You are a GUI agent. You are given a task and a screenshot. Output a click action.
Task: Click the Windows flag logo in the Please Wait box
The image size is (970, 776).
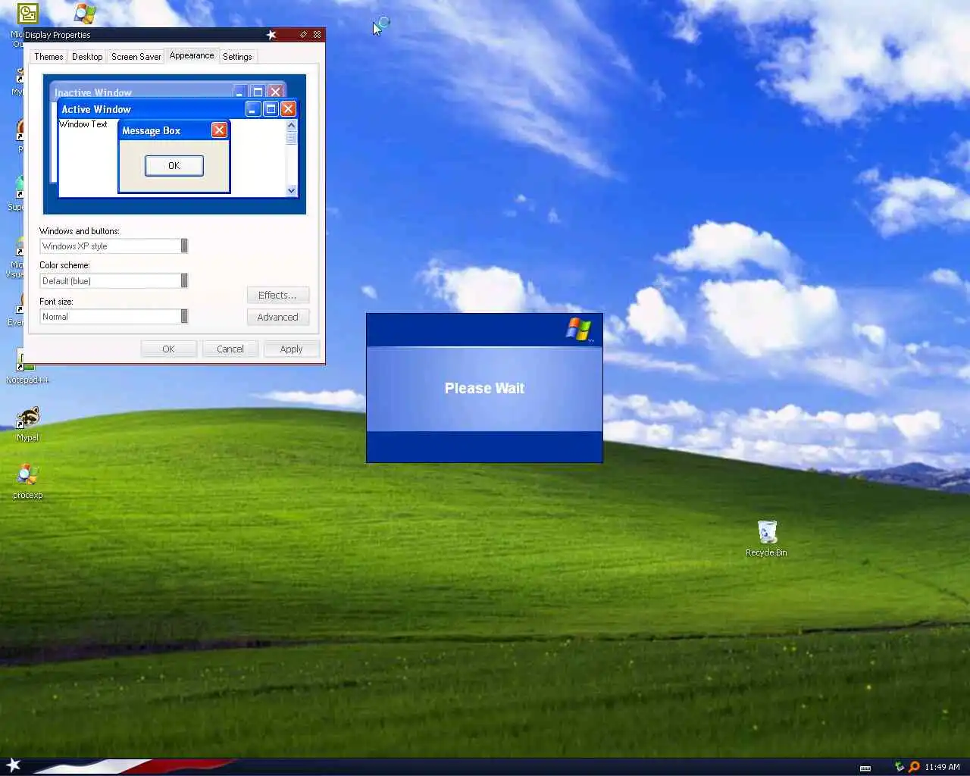coord(579,330)
